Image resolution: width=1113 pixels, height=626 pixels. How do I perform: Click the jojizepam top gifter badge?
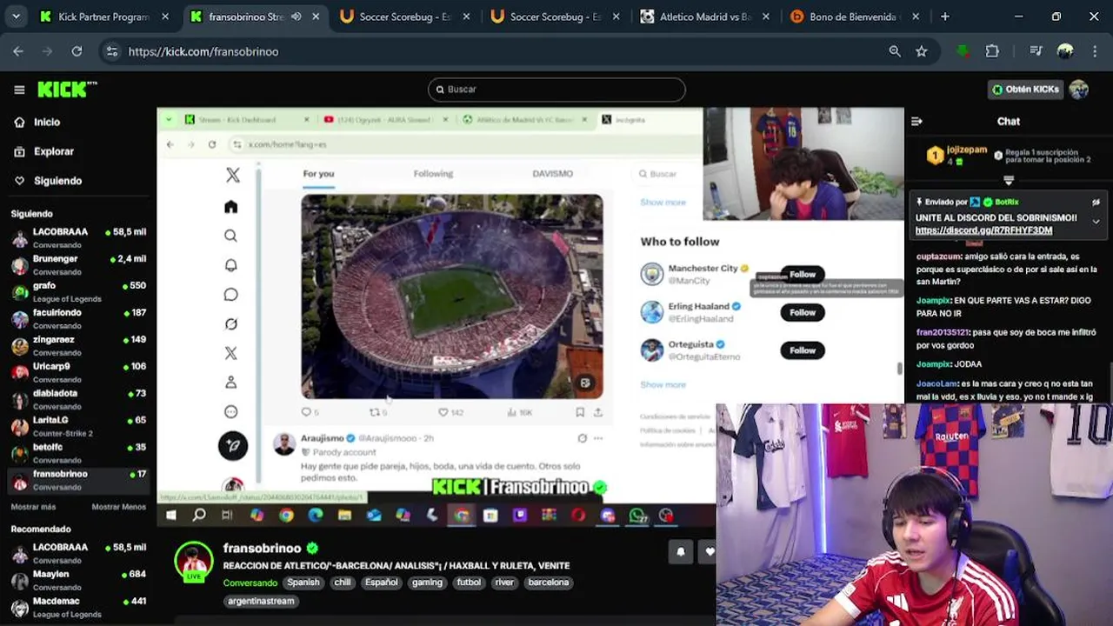[x=934, y=156]
